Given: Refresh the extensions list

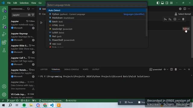Looking at the screenshot, I should point(28,9).
